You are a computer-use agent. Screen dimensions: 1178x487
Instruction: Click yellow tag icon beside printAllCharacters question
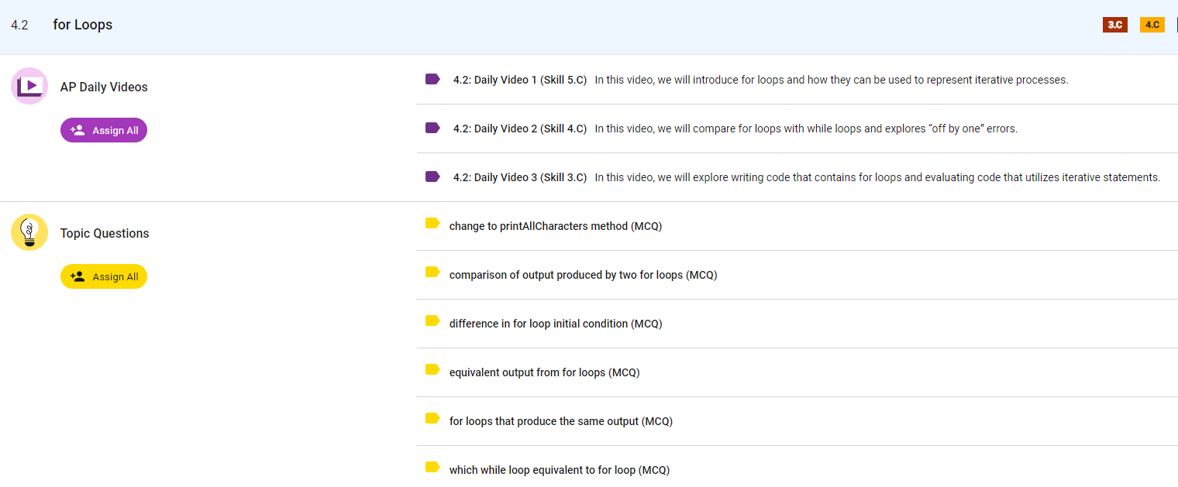pyautogui.click(x=432, y=224)
